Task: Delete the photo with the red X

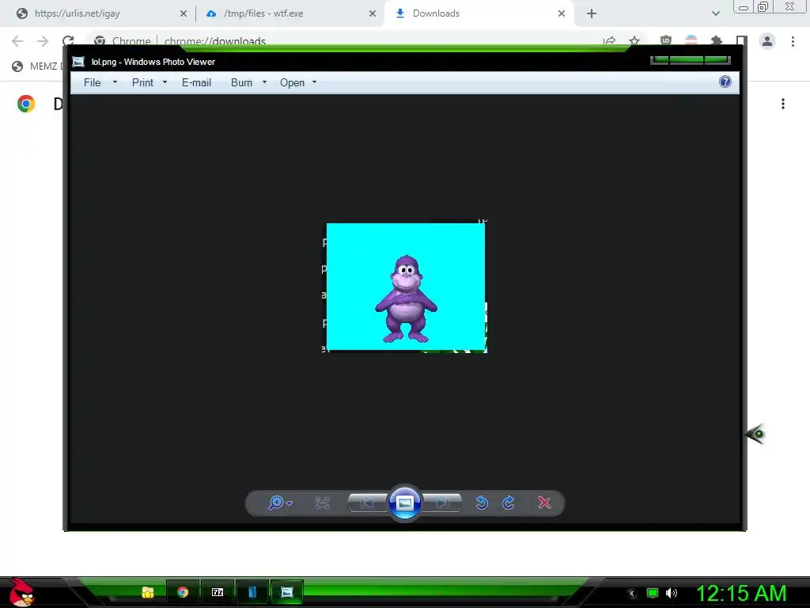Action: (x=544, y=503)
